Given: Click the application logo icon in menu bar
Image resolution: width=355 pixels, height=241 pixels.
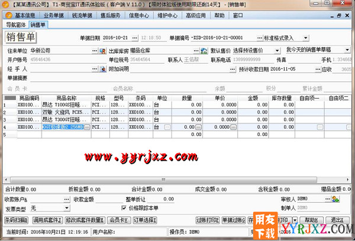Looking at the screenshot, I should point(9,15).
